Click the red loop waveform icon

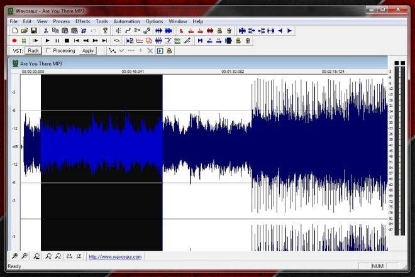click(x=210, y=31)
